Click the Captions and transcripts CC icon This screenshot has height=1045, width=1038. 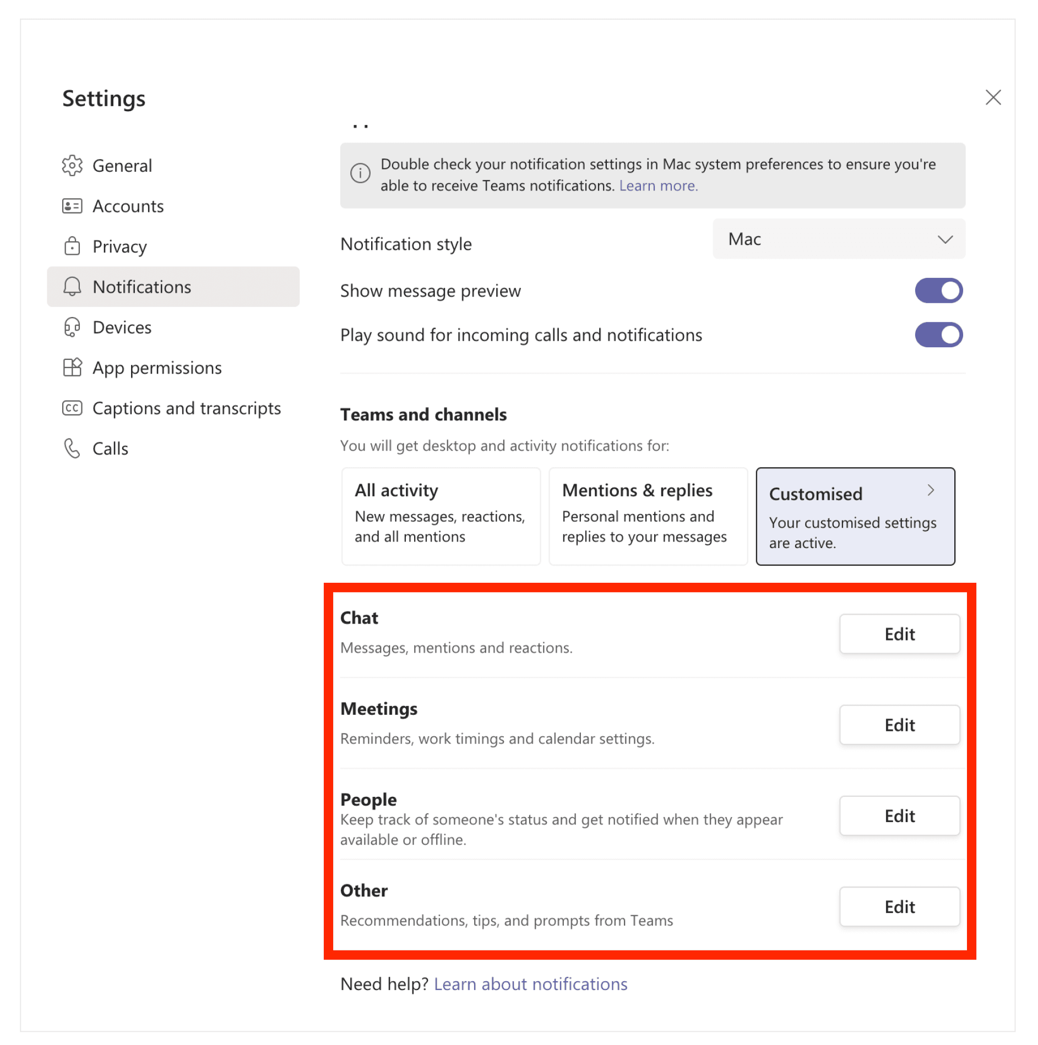click(72, 408)
